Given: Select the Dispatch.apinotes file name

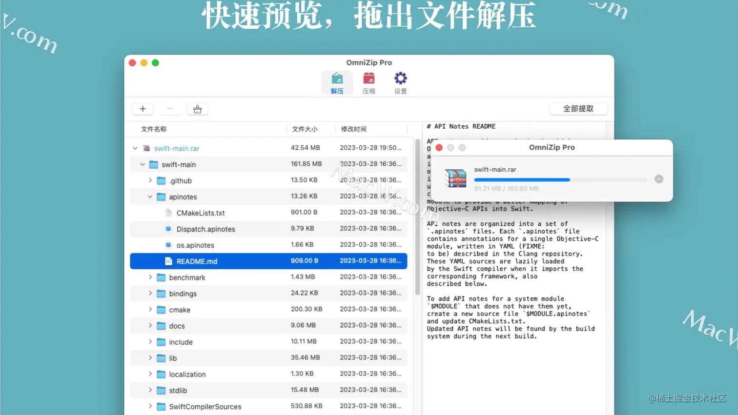Looking at the screenshot, I should pyautogui.click(x=206, y=229).
